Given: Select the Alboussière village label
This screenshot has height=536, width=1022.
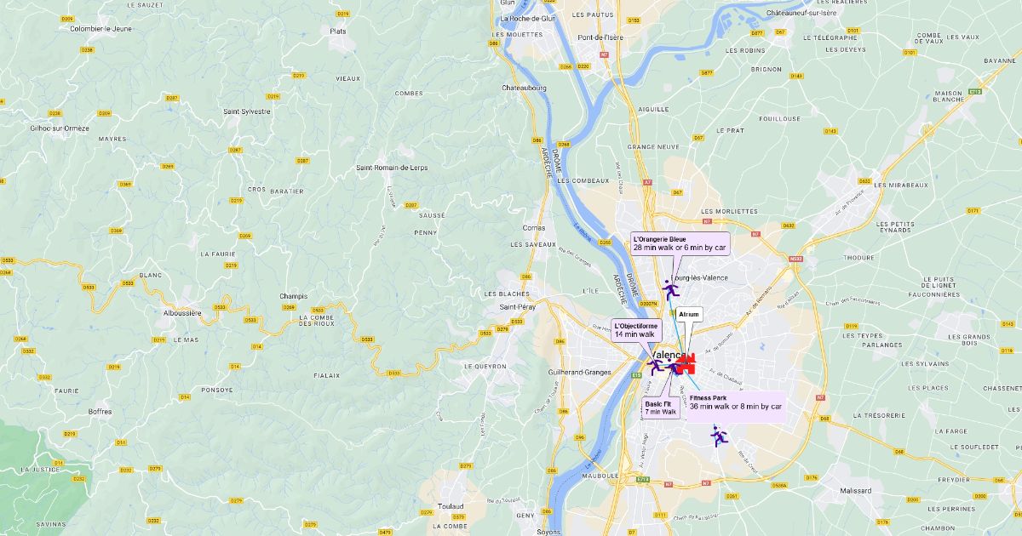Looking at the screenshot, I should tap(182, 313).
